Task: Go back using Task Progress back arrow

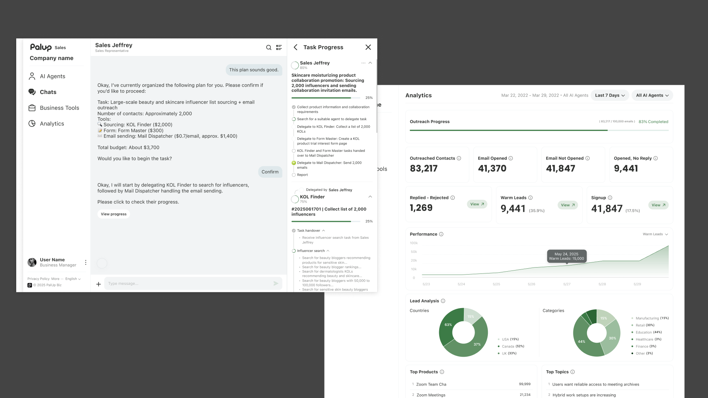Action: (x=296, y=47)
